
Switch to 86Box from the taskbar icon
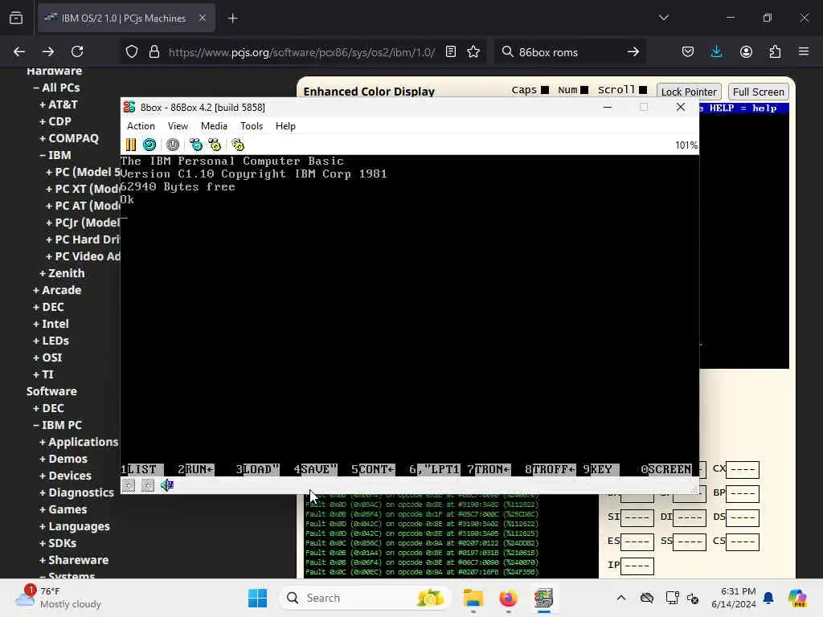544,598
